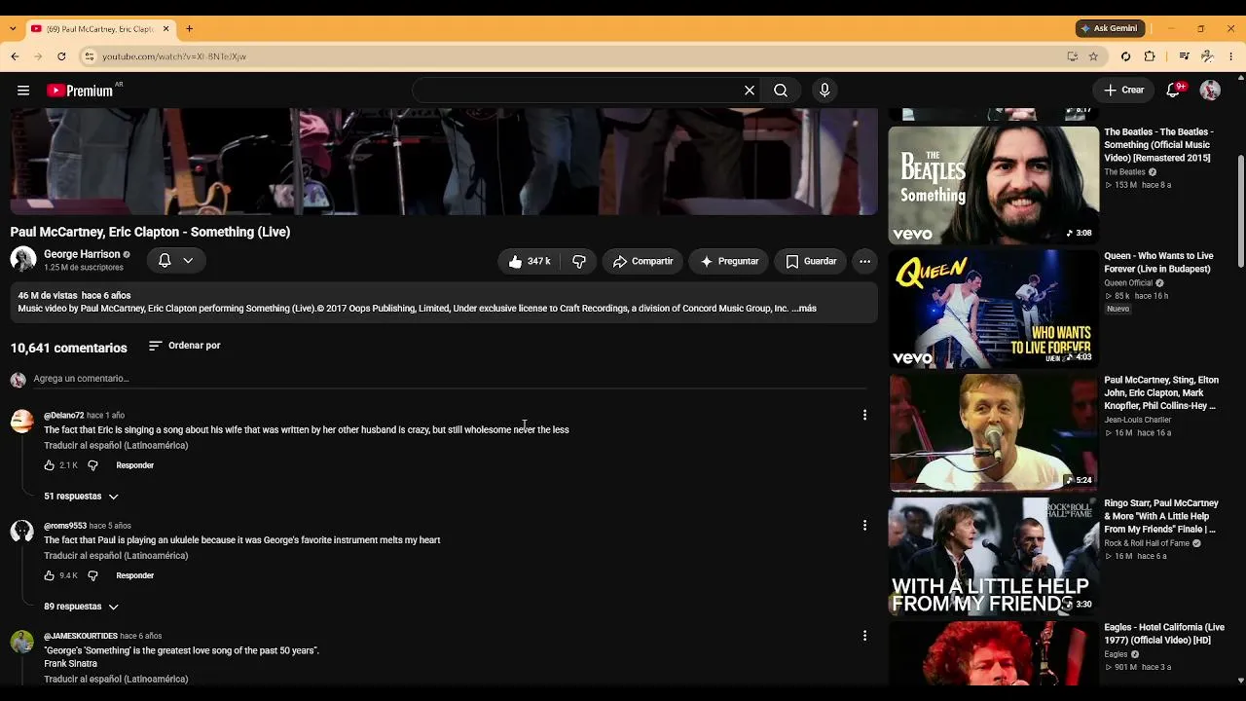
Task: Click the magnifying glass search button
Action: 781,91
